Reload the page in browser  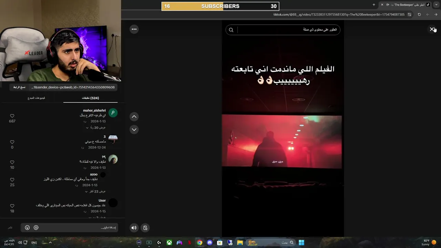(x=419, y=14)
